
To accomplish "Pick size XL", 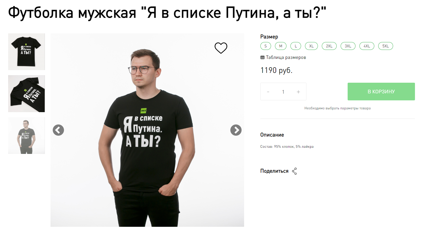I will pyautogui.click(x=311, y=46).
